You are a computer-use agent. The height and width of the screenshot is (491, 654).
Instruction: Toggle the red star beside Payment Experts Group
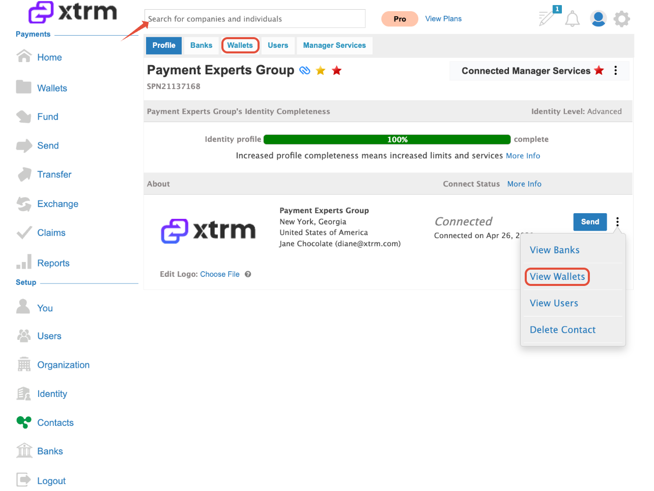point(336,71)
